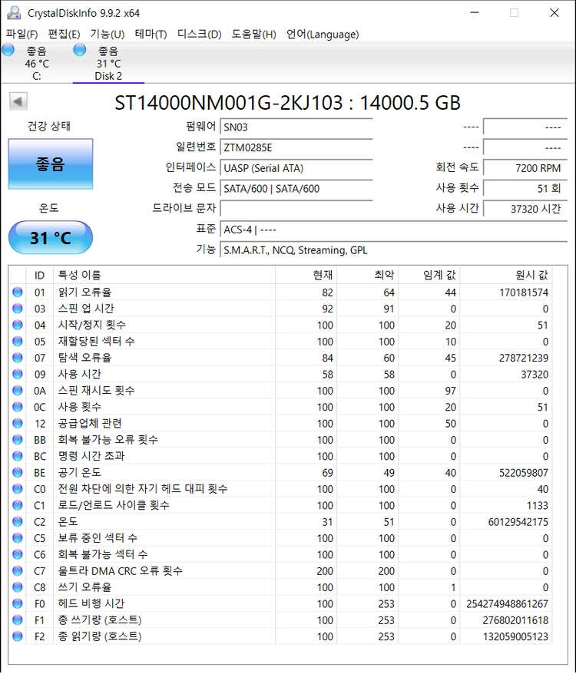Image resolution: width=576 pixels, height=674 pixels.
Task: Click the CrystalDiskInfo app icon in title bar
Action: (x=14, y=13)
